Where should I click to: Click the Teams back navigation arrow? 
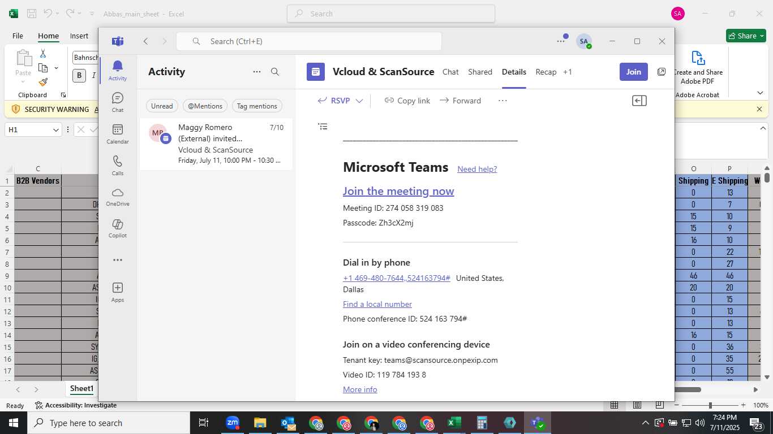point(146,41)
